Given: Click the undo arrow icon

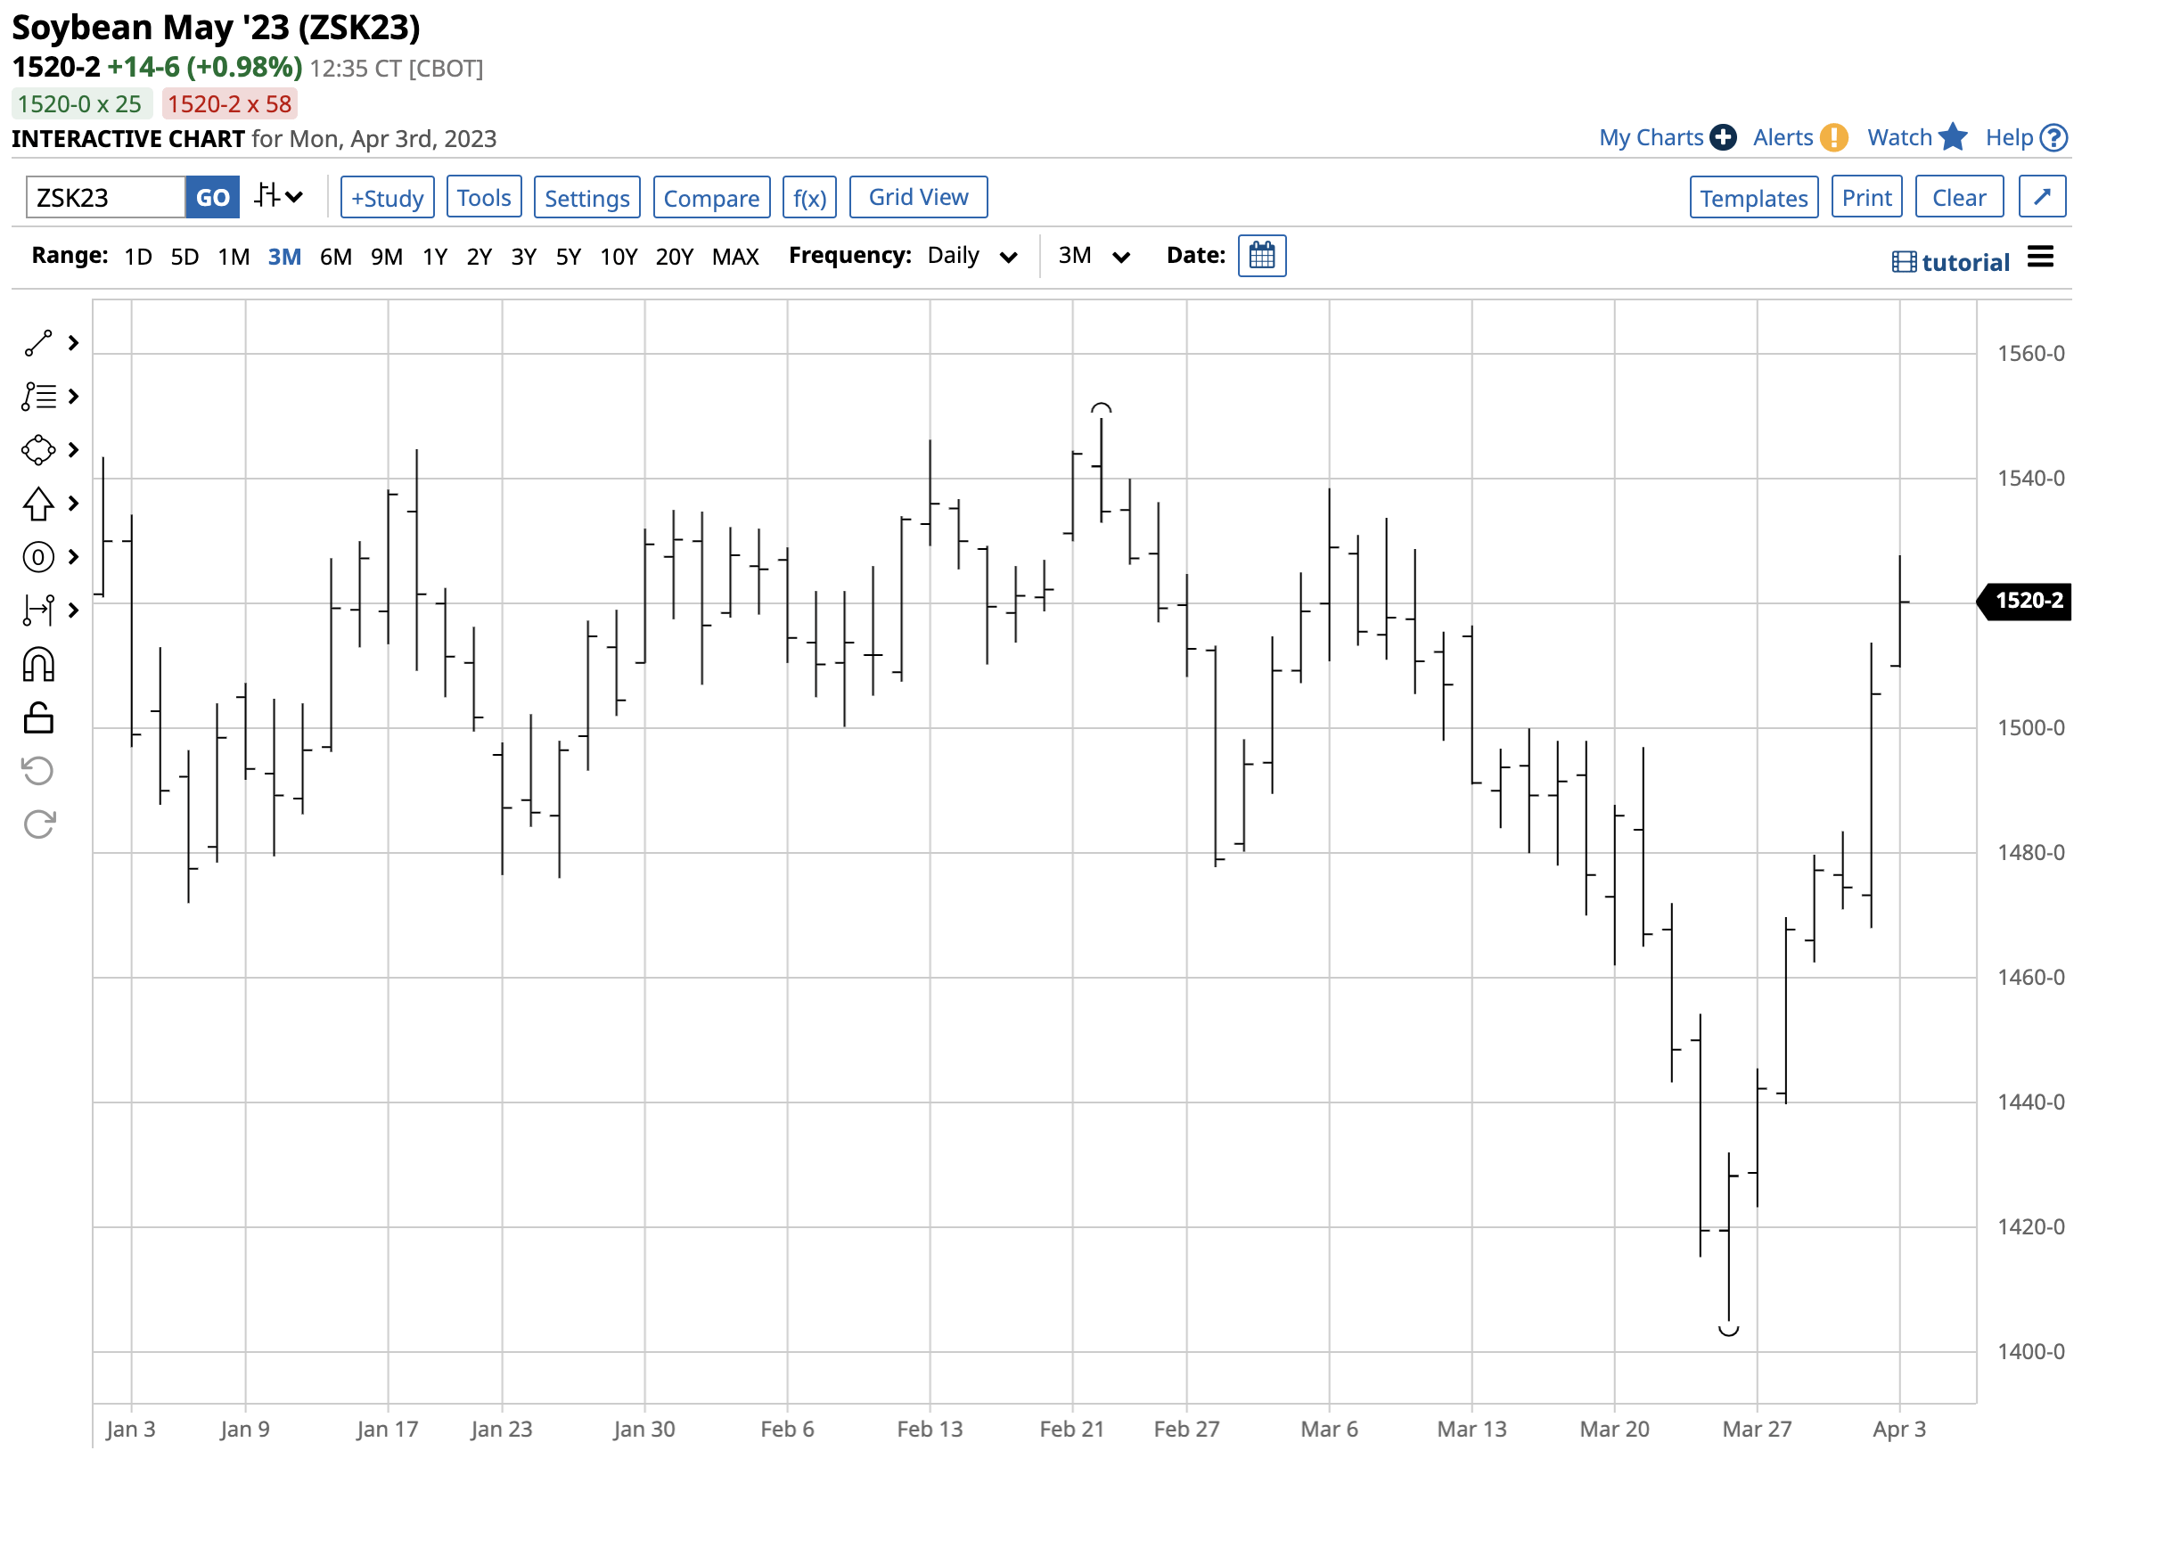Looking at the screenshot, I should [38, 771].
